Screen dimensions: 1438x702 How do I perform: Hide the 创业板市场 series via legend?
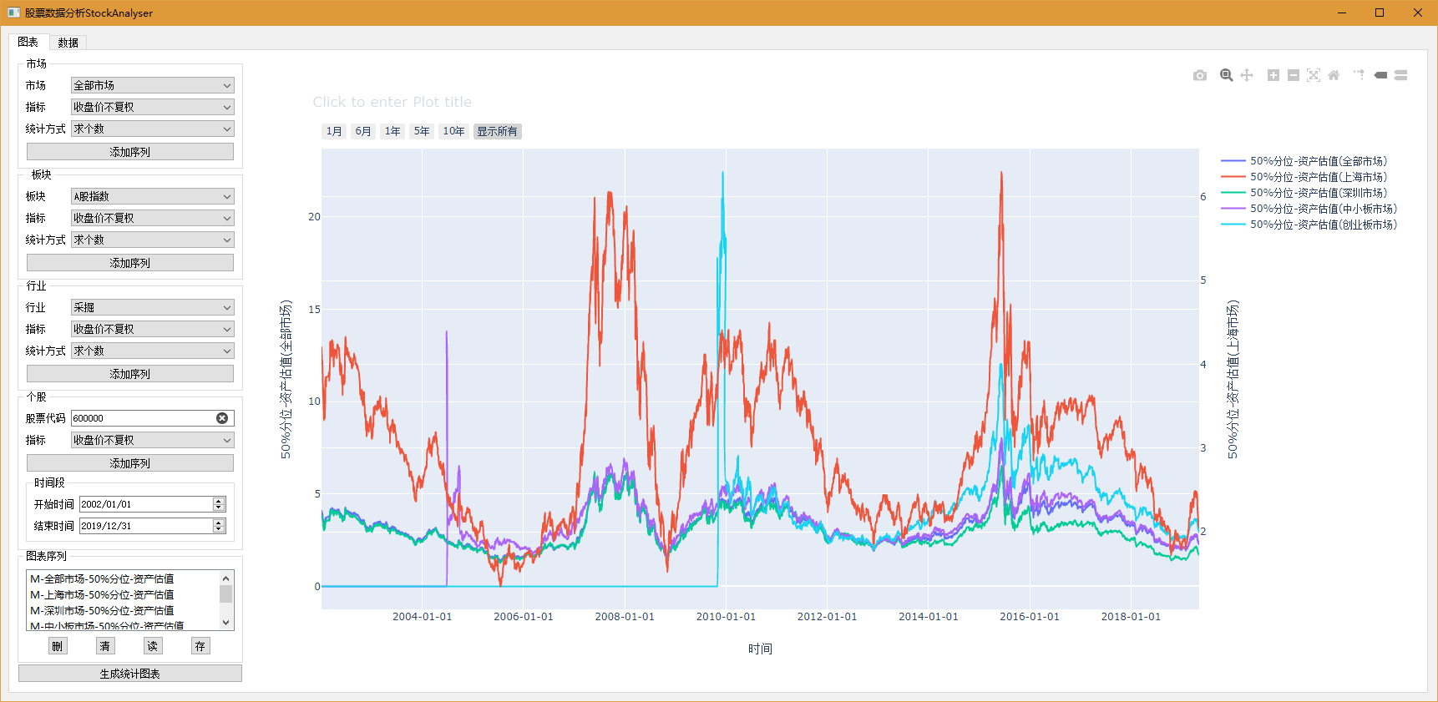1323,225
